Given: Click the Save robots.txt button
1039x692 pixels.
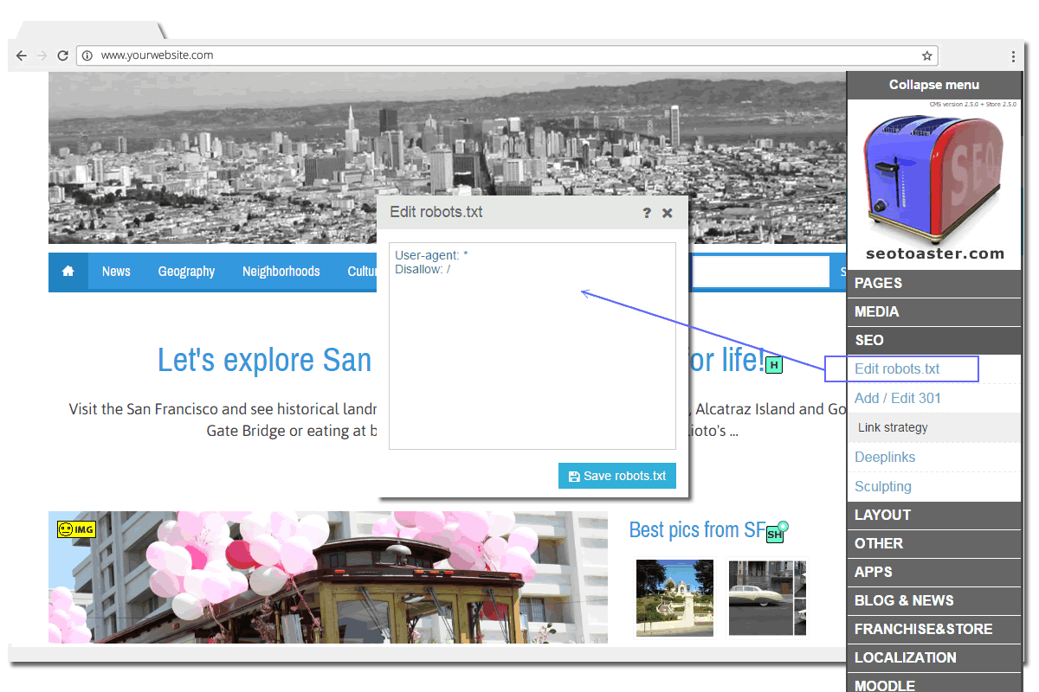Looking at the screenshot, I should point(617,477).
